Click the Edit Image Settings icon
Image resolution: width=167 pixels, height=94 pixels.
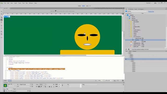(x=41, y=86)
